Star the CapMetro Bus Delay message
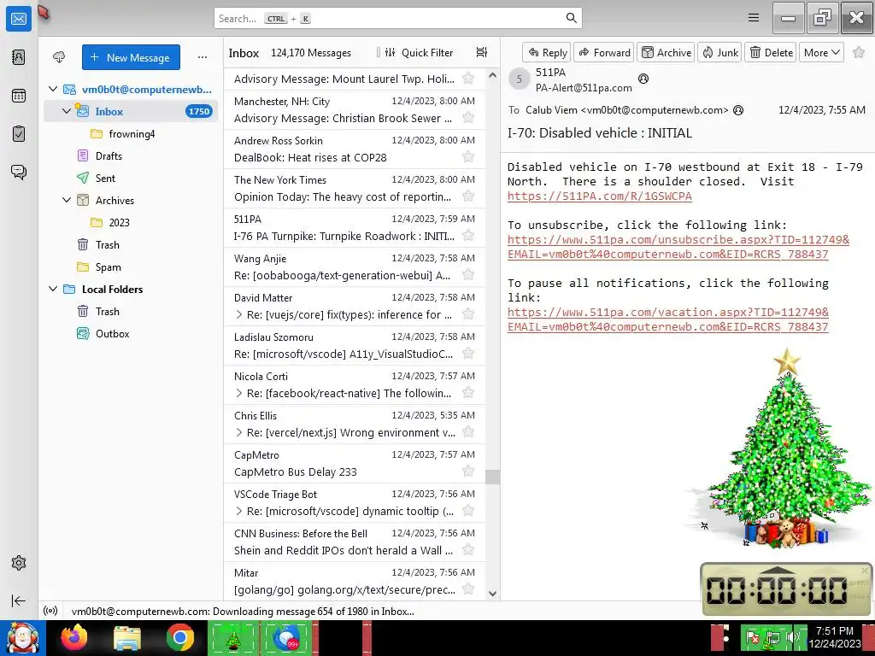 click(468, 471)
